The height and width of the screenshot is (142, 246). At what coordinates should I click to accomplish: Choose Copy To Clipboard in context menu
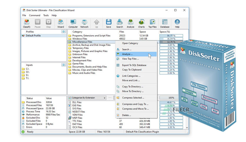point(136,70)
